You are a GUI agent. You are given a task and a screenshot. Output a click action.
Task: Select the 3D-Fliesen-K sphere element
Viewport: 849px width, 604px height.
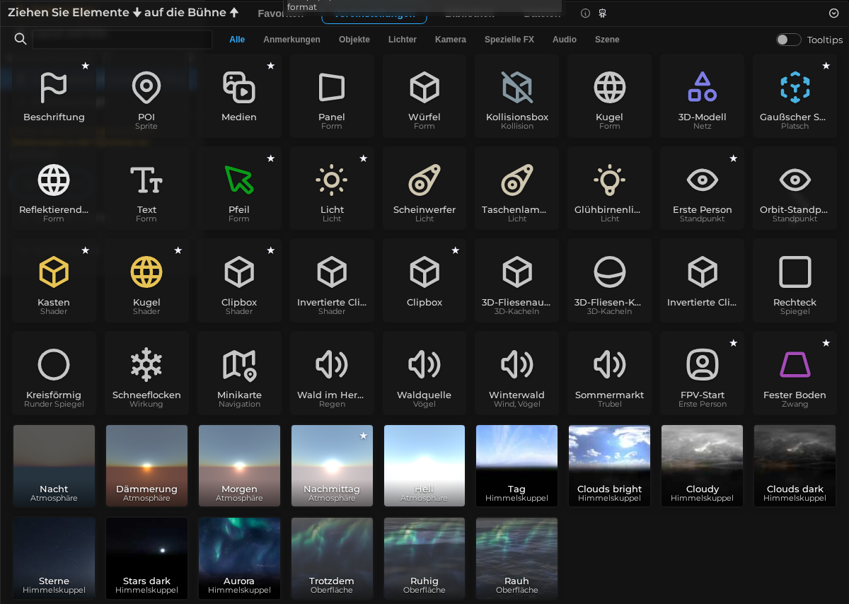tap(610, 281)
